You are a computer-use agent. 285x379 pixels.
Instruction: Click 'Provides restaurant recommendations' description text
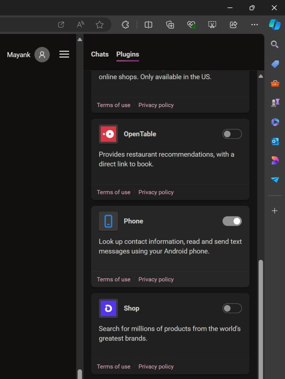(x=166, y=159)
